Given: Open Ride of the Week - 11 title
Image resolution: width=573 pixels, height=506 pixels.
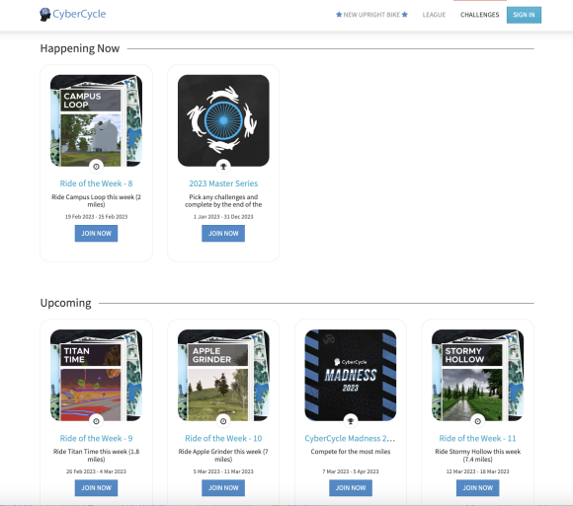Looking at the screenshot, I should (x=477, y=438).
